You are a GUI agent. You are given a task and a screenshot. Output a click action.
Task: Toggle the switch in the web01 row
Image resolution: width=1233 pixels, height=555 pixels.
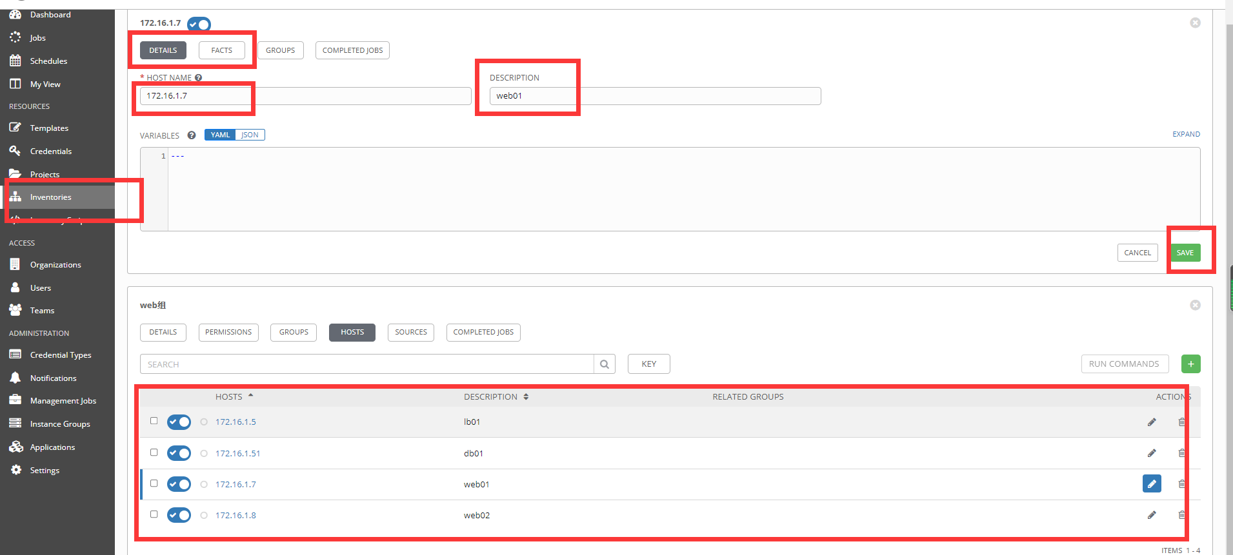[x=179, y=484]
